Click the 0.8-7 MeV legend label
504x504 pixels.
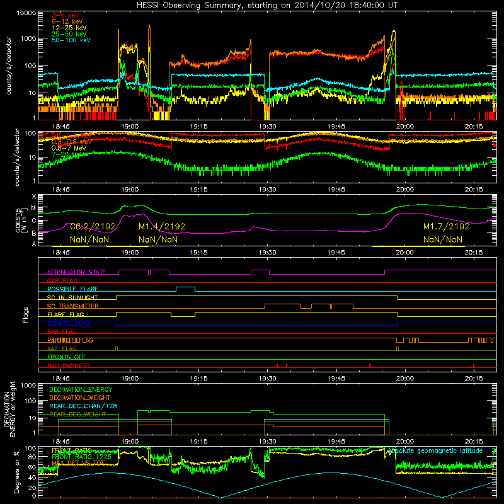coord(69,148)
